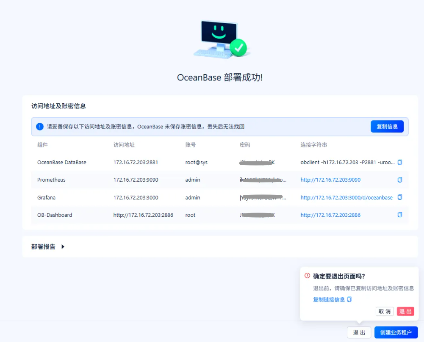Open the OB-Dashboard link http://172.16.72.203:2886
The width and height of the screenshot is (424, 343).
coord(330,215)
